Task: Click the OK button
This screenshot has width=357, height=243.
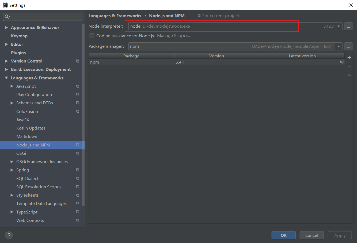Action: (x=284, y=235)
